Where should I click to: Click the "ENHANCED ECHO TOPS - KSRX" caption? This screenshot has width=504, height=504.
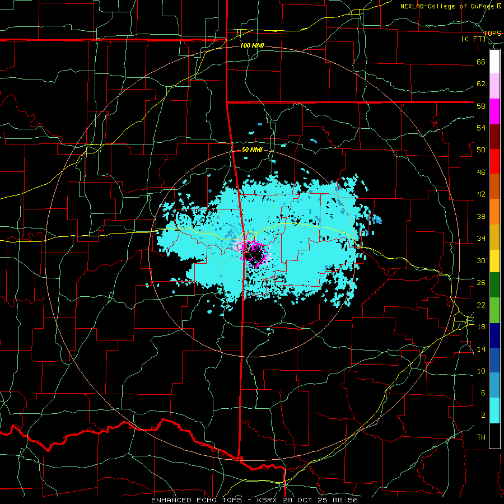[x=213, y=500]
